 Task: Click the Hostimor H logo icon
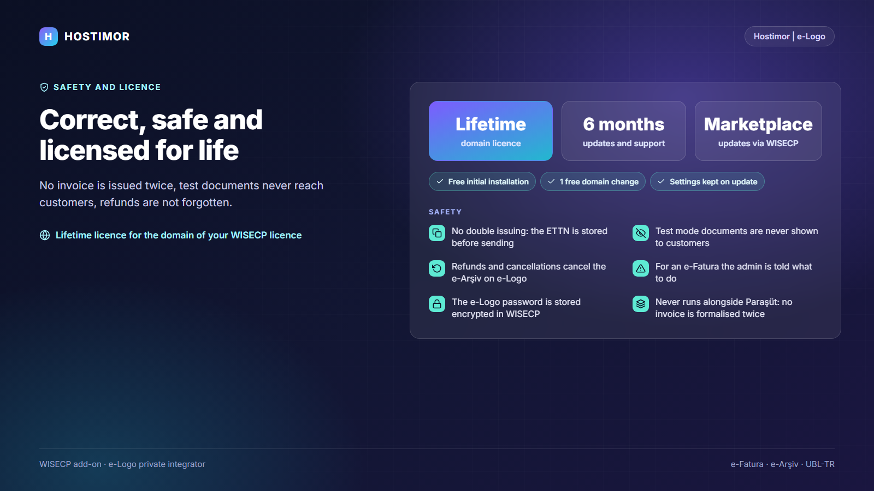(49, 37)
